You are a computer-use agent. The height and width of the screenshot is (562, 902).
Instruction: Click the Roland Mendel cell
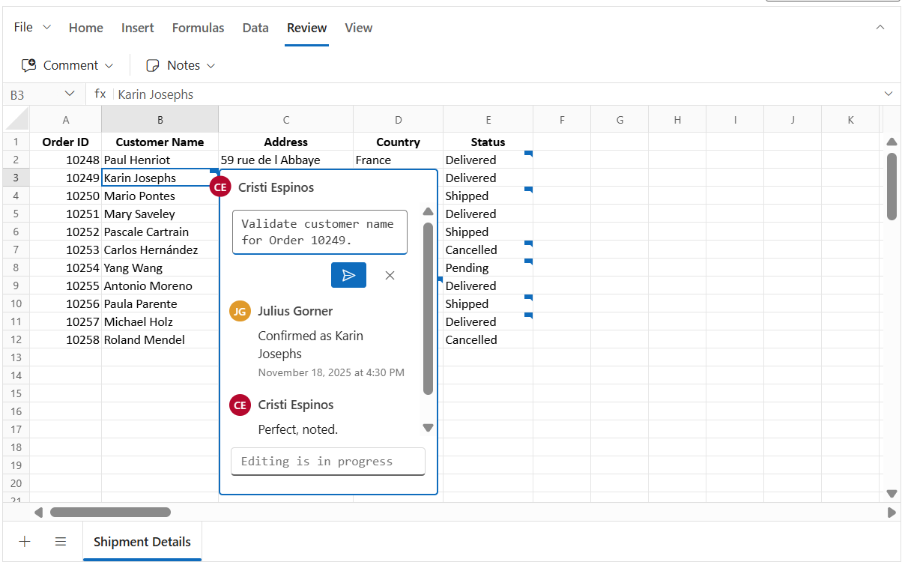160,339
